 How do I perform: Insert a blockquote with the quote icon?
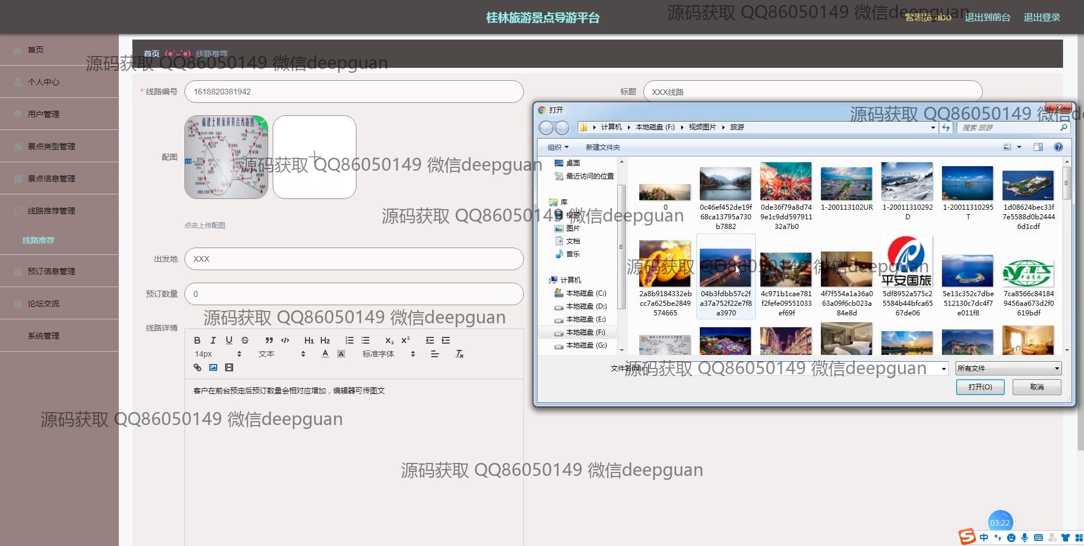[x=269, y=340]
